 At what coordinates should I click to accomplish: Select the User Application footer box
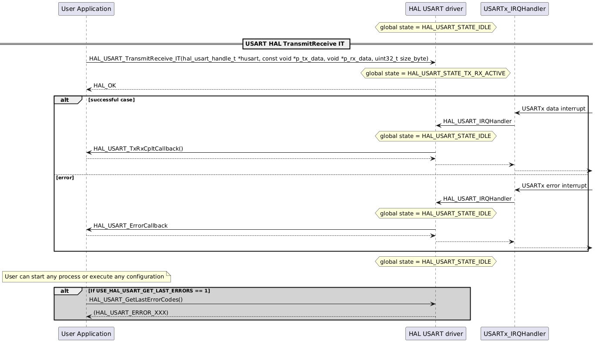(x=86, y=333)
